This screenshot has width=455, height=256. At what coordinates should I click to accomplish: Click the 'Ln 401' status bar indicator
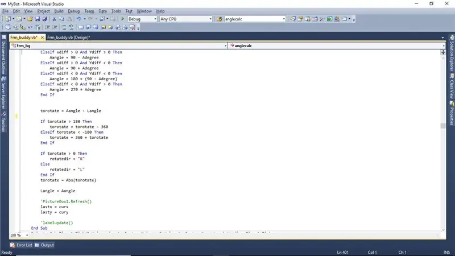coord(343,252)
